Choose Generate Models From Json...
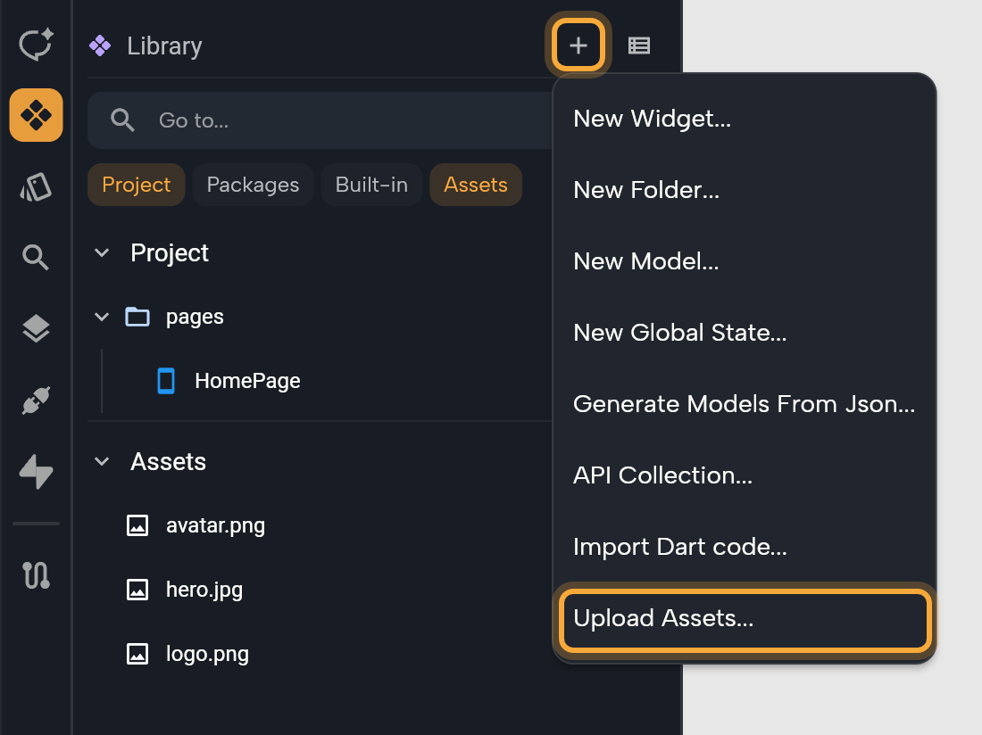Image resolution: width=982 pixels, height=735 pixels. point(744,403)
